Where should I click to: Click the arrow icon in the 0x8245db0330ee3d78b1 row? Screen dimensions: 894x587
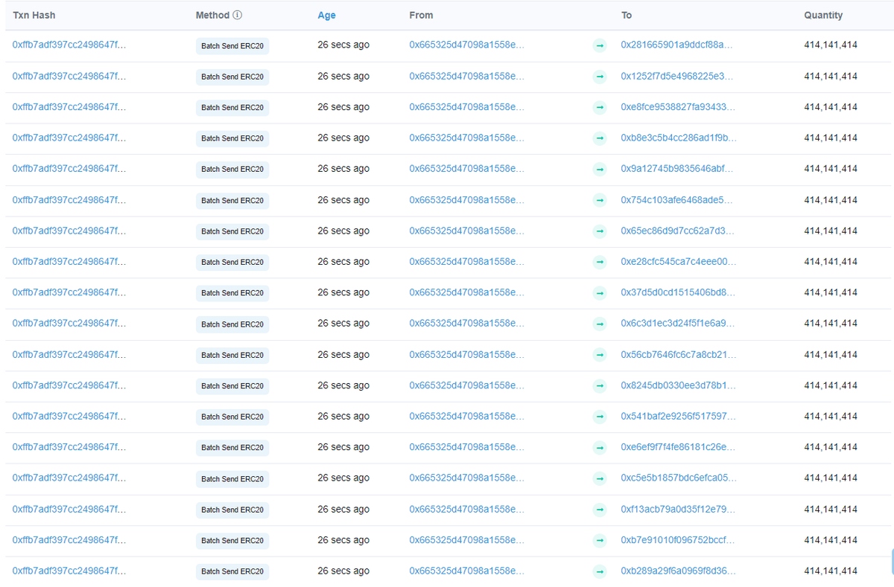tap(600, 386)
